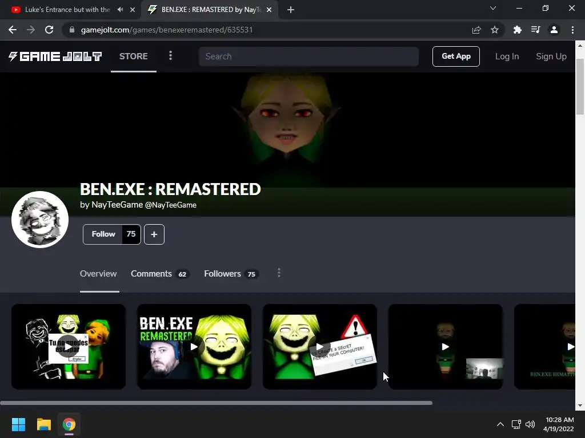Click the Sign Up link
Image resolution: width=585 pixels, height=438 pixels.
(551, 56)
